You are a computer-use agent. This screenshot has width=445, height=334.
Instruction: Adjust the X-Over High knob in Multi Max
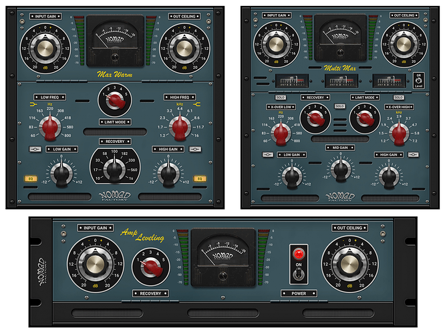pyautogui.click(x=399, y=133)
